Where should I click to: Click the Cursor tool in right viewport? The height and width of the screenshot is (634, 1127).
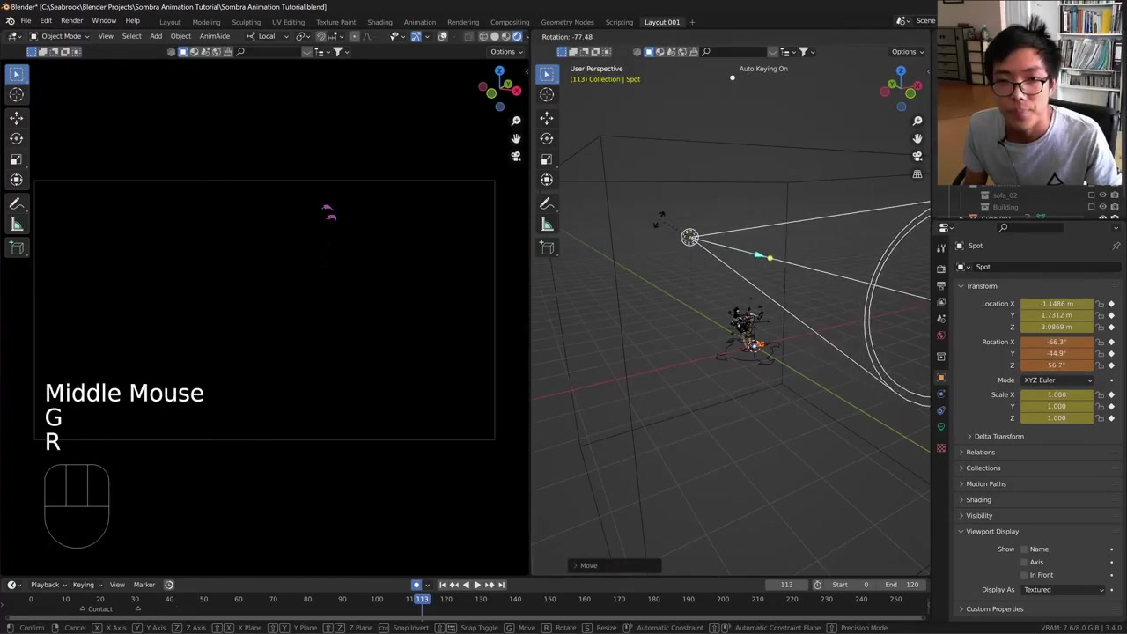coord(547,95)
